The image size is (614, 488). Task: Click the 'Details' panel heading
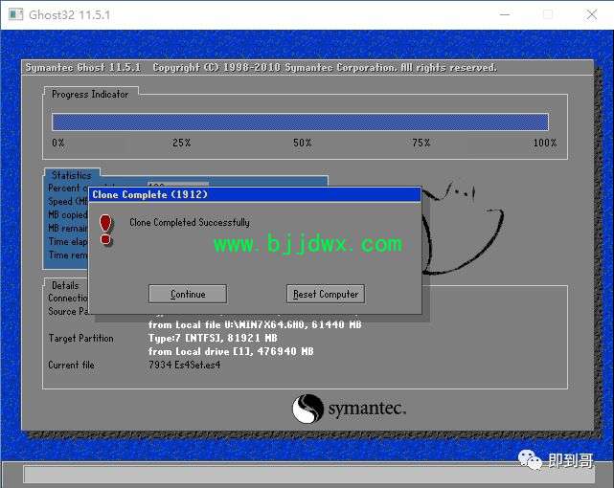[x=65, y=285]
